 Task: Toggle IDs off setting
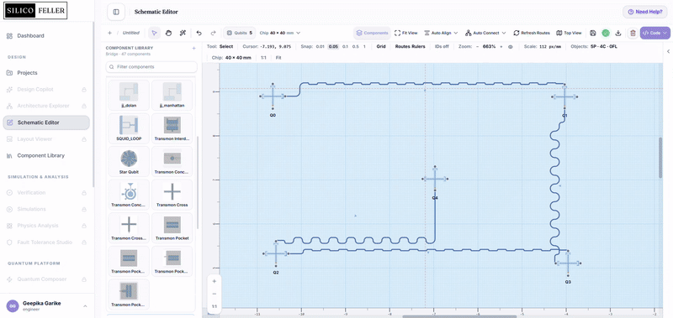[442, 47]
